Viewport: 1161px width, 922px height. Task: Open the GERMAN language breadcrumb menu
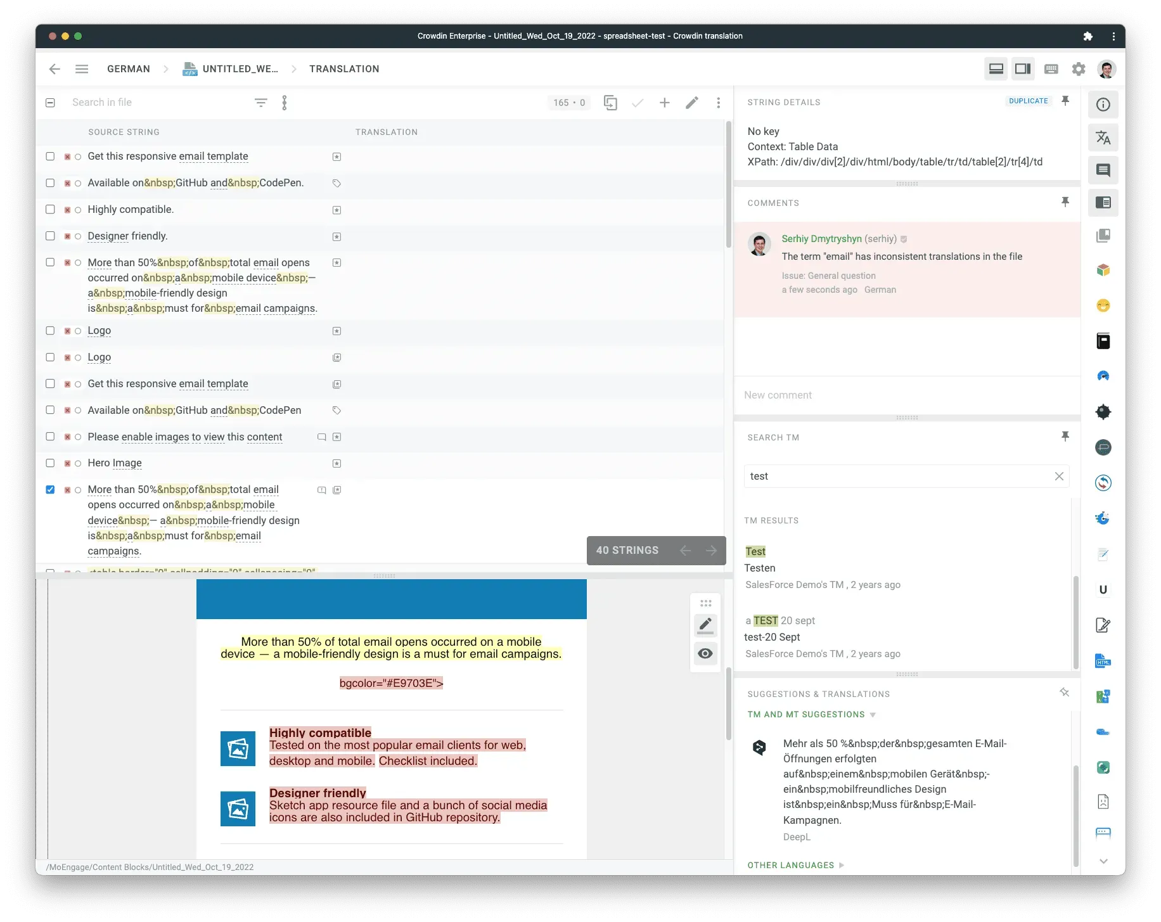128,68
